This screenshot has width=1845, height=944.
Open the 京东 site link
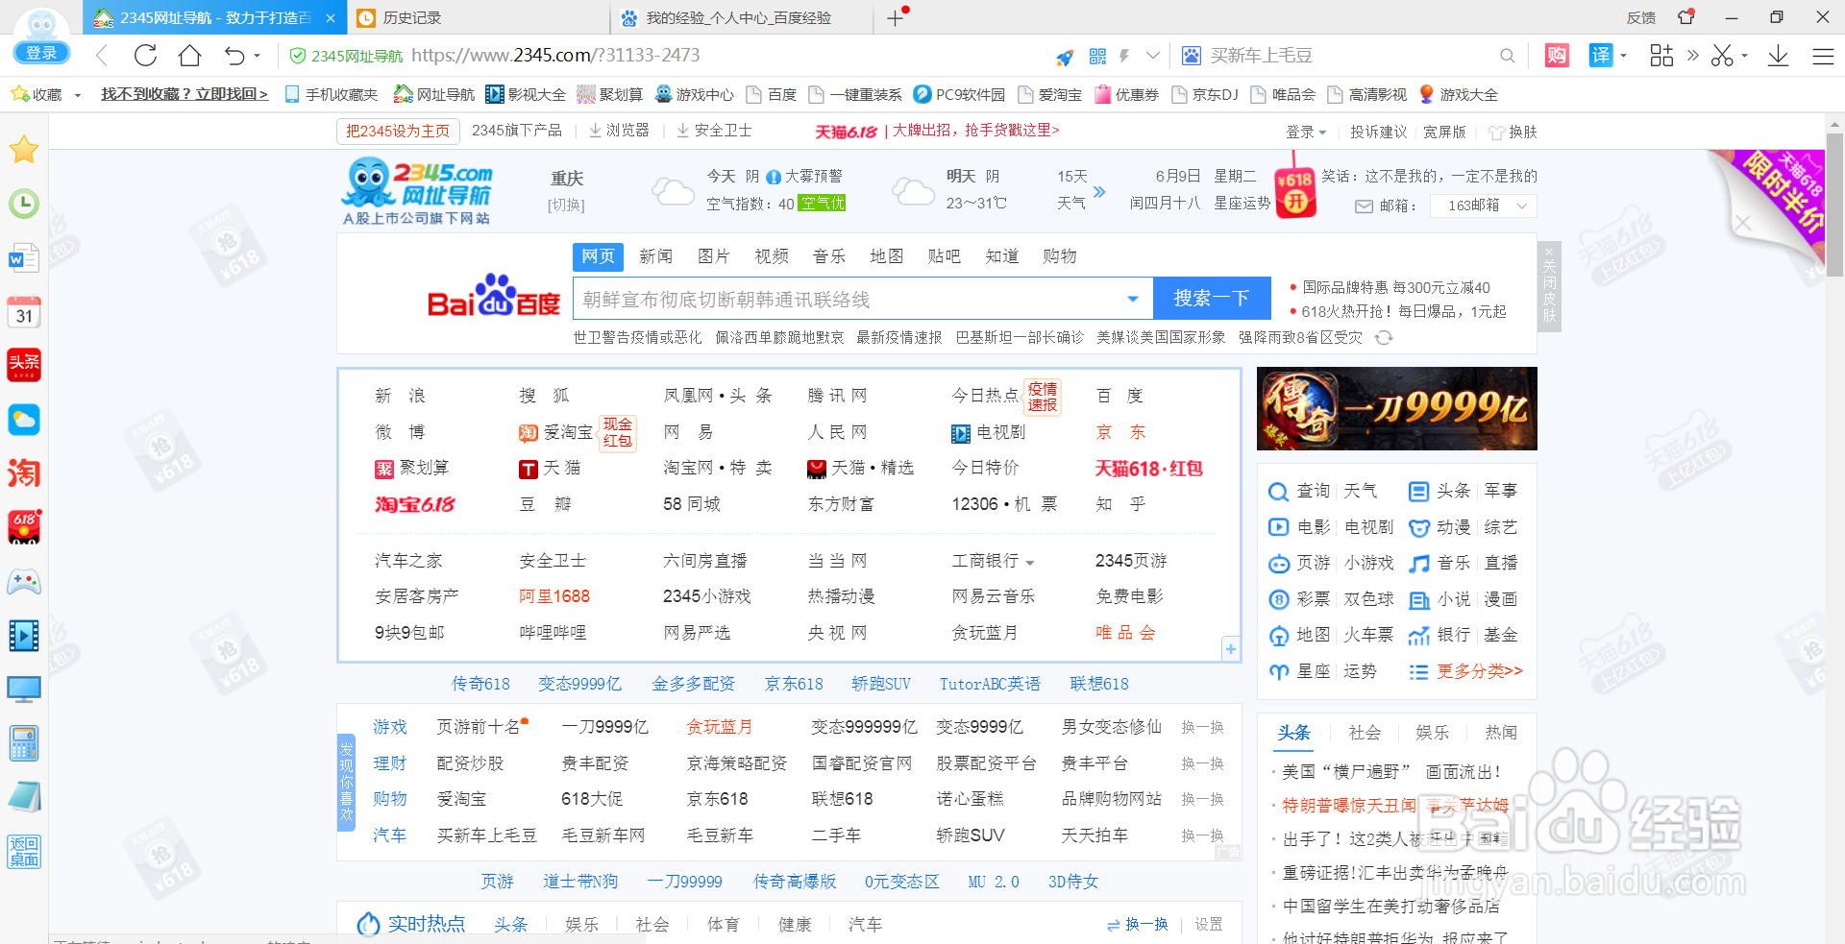click(1120, 432)
